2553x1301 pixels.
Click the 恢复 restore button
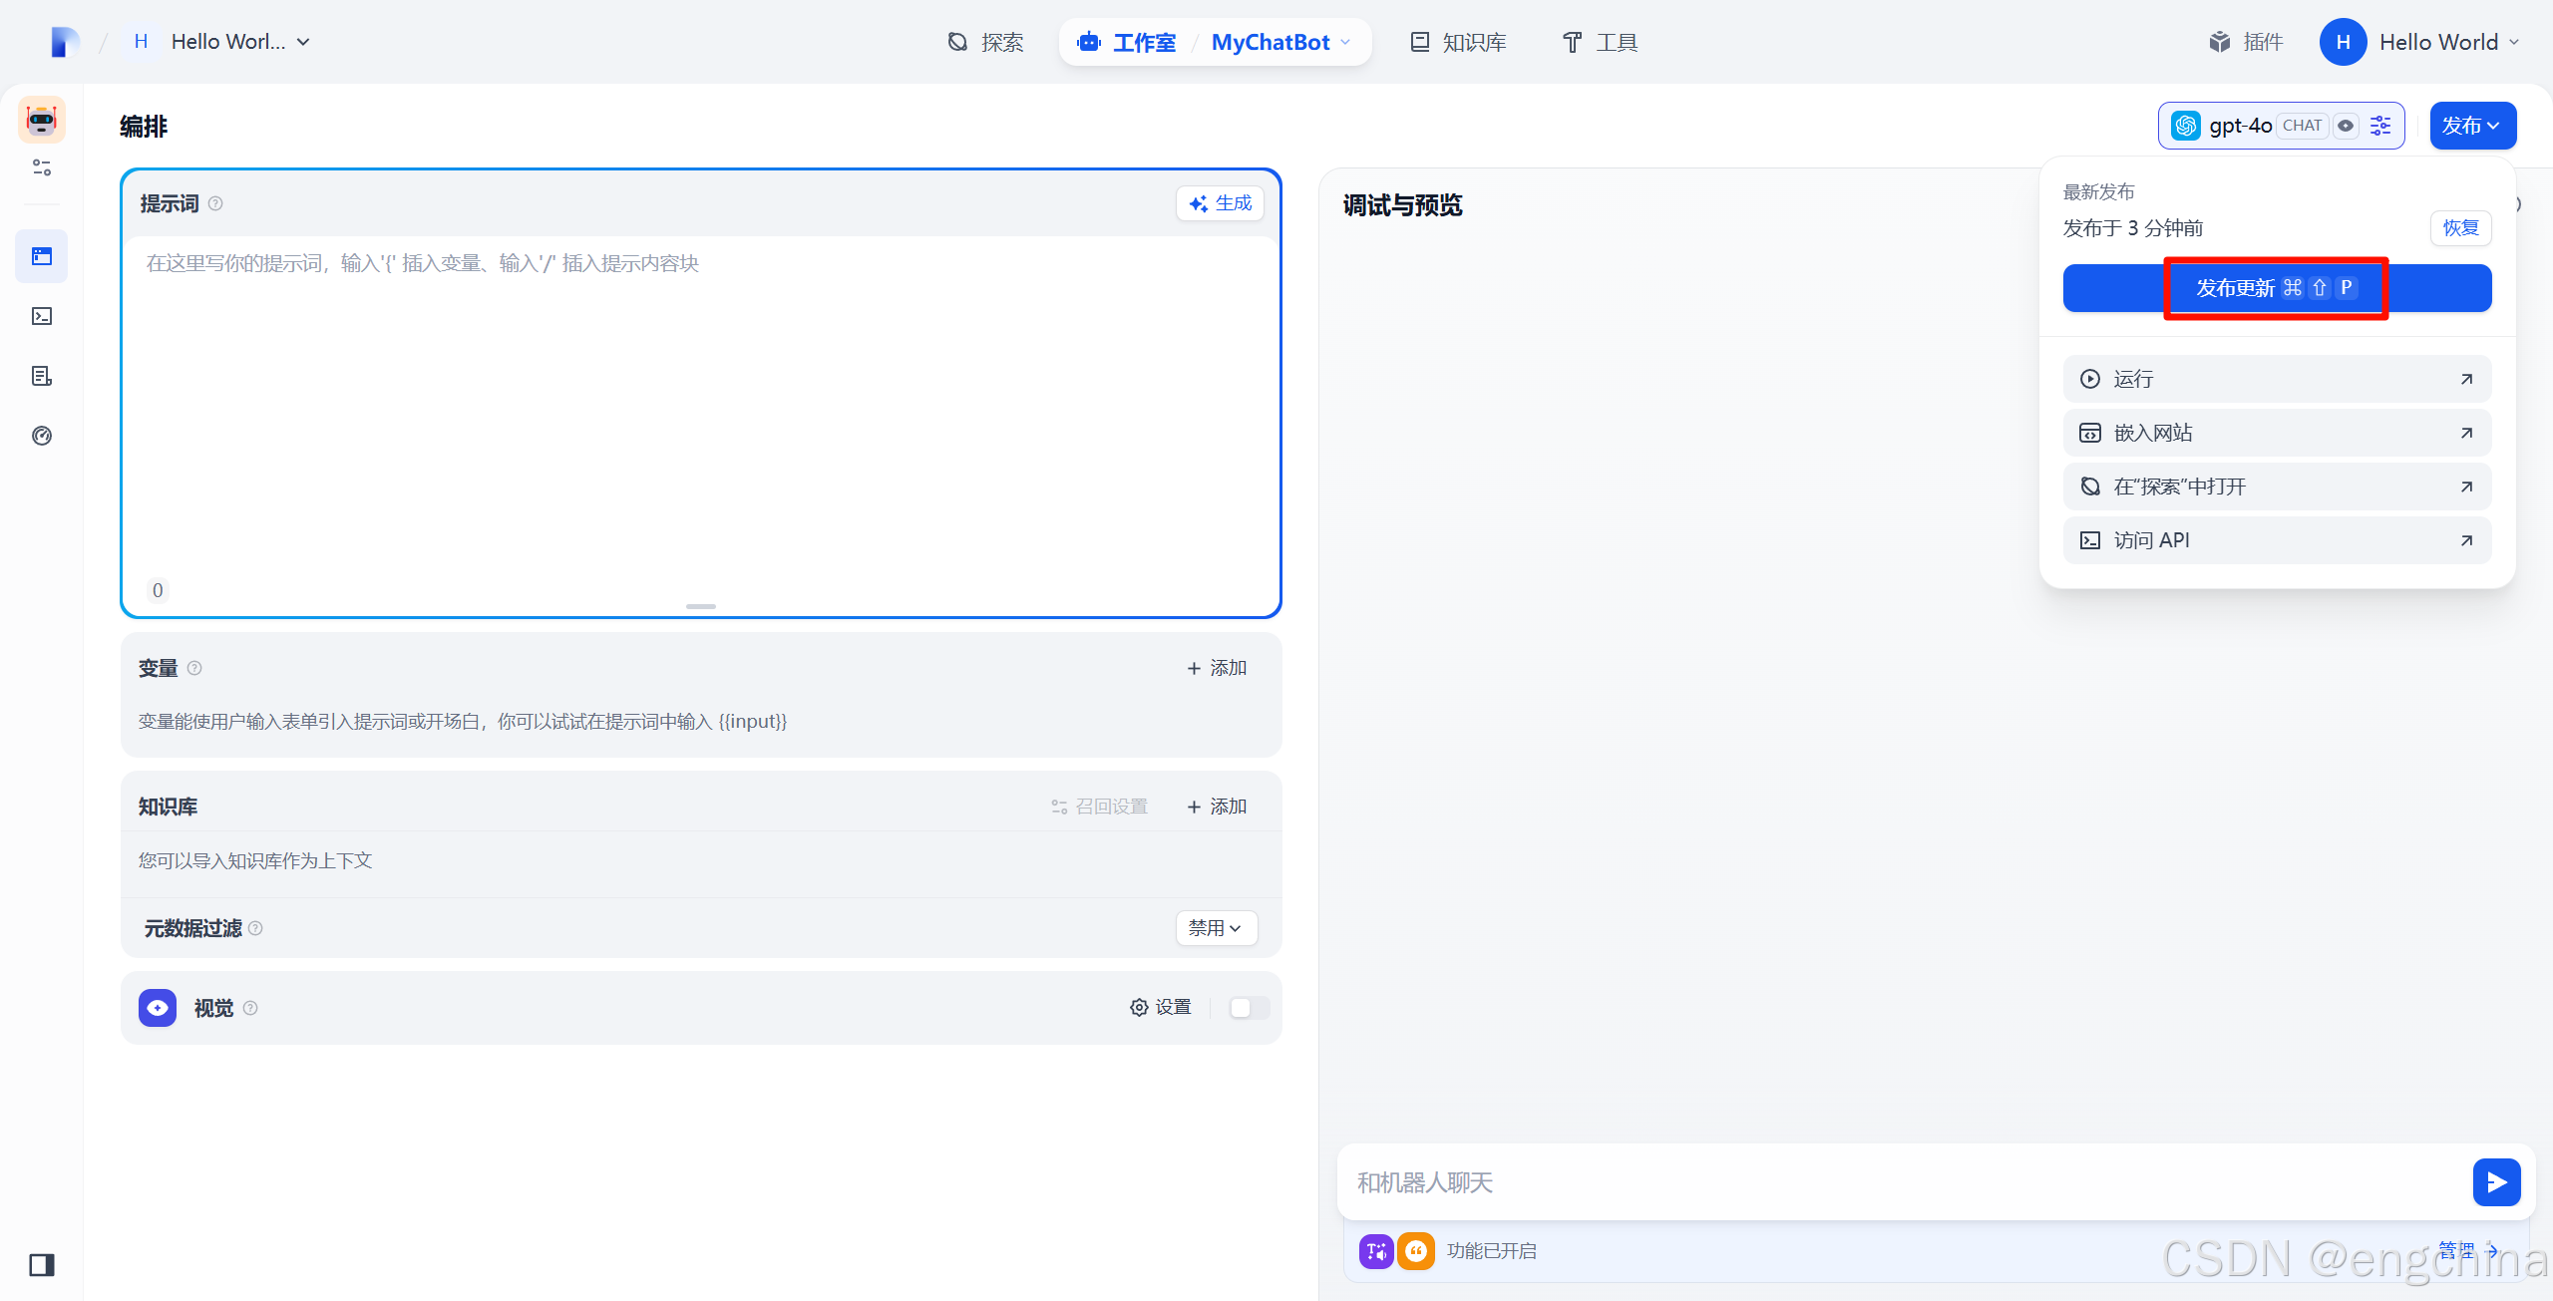pos(2460,228)
